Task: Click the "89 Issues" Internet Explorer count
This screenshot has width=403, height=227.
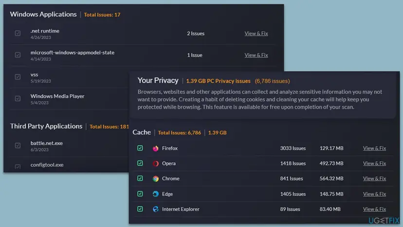Action: pos(290,209)
